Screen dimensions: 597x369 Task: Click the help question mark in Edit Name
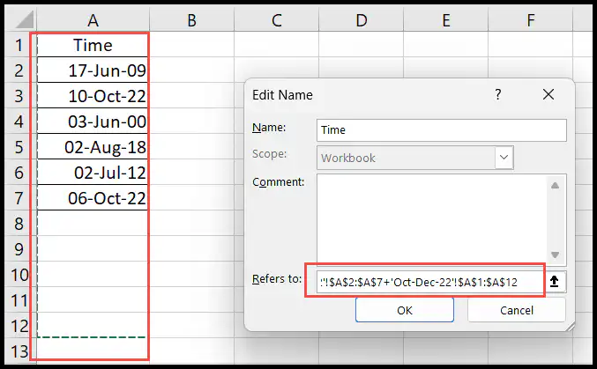click(497, 94)
